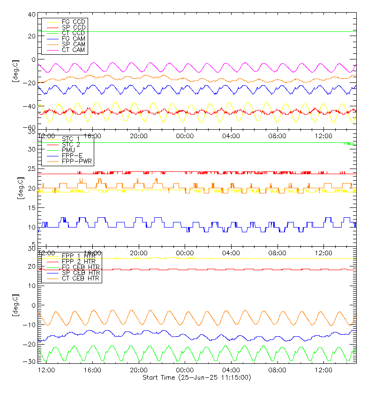
Task: Click the 08:00 tick below top plot
Action: click(x=277, y=136)
